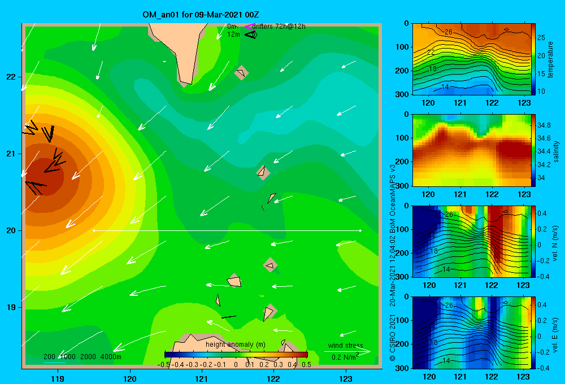Click the 123 longitude tick under vel. E panel
The image size is (565, 384).
523,377
